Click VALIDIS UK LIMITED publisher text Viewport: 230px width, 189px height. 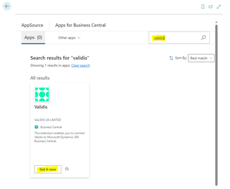[47, 120]
